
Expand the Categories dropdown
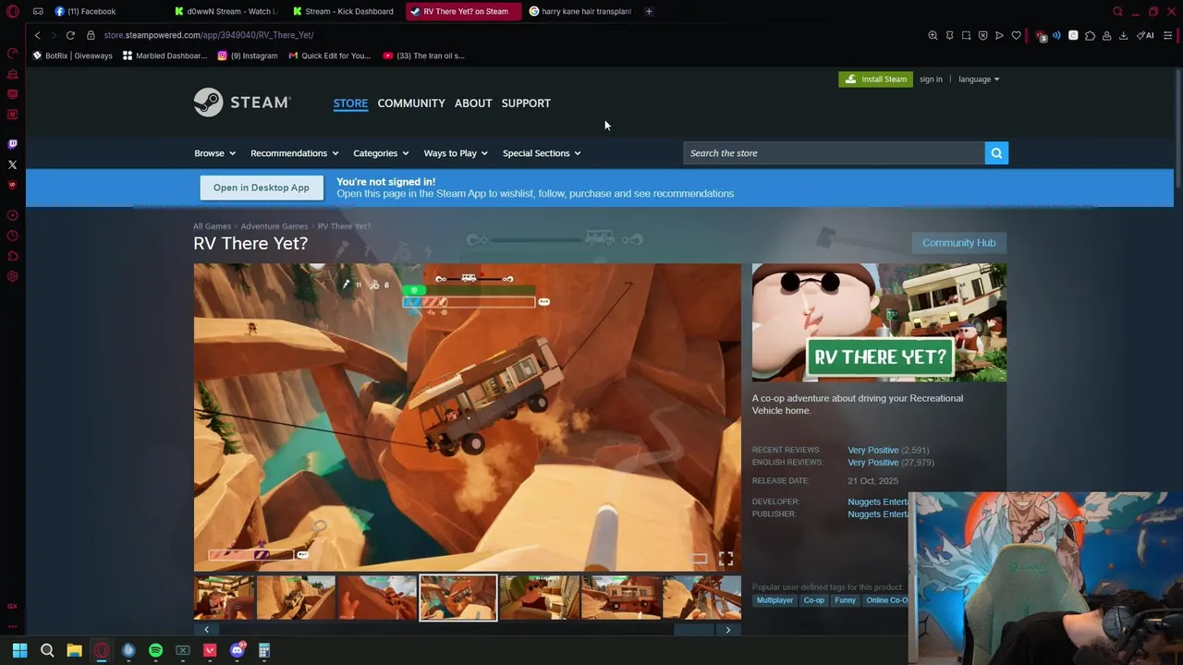point(381,153)
